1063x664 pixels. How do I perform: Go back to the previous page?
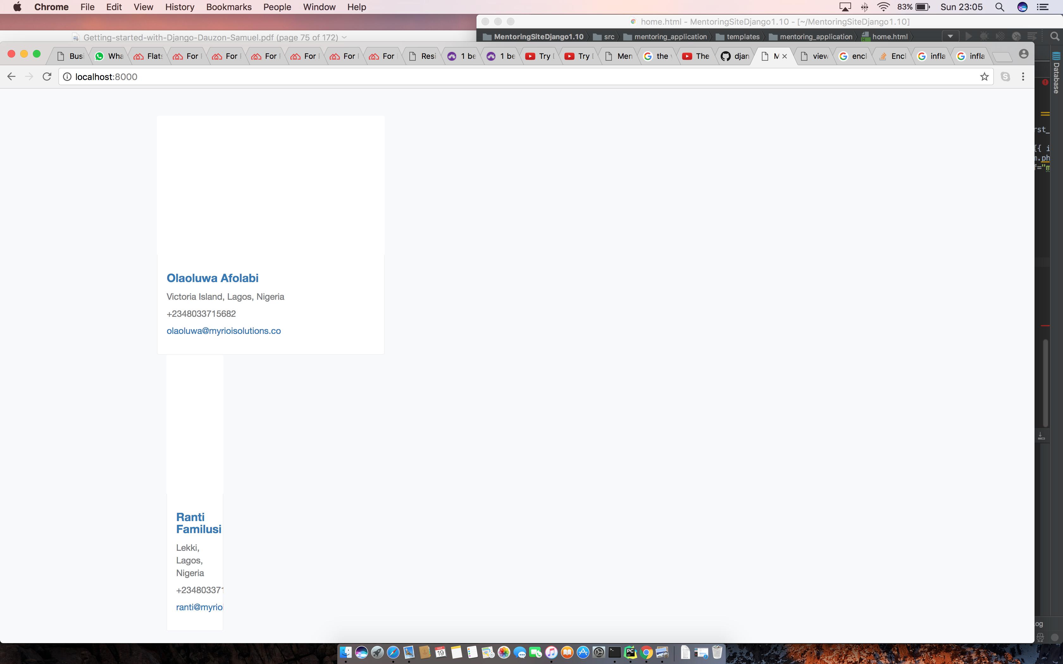(x=11, y=77)
